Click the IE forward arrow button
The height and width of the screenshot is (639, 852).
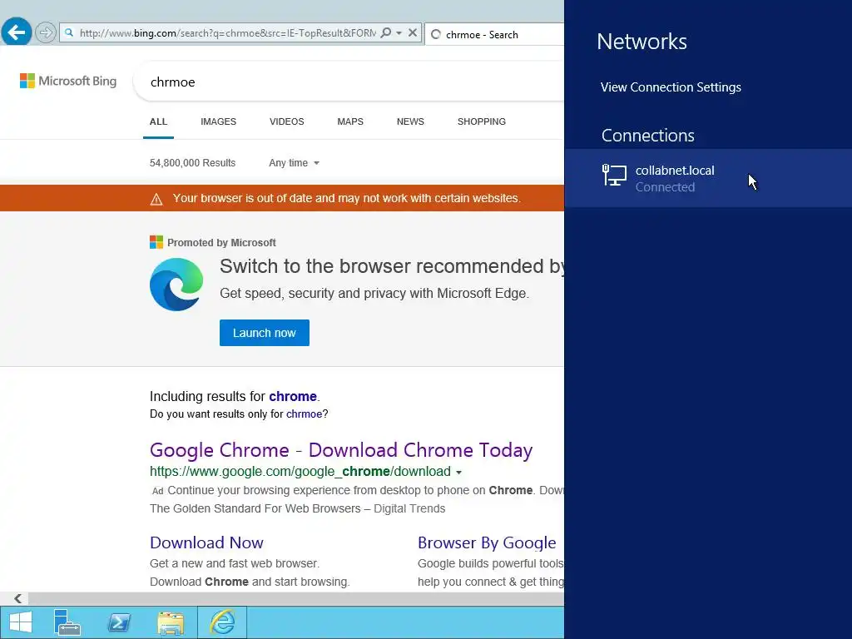[46, 32]
